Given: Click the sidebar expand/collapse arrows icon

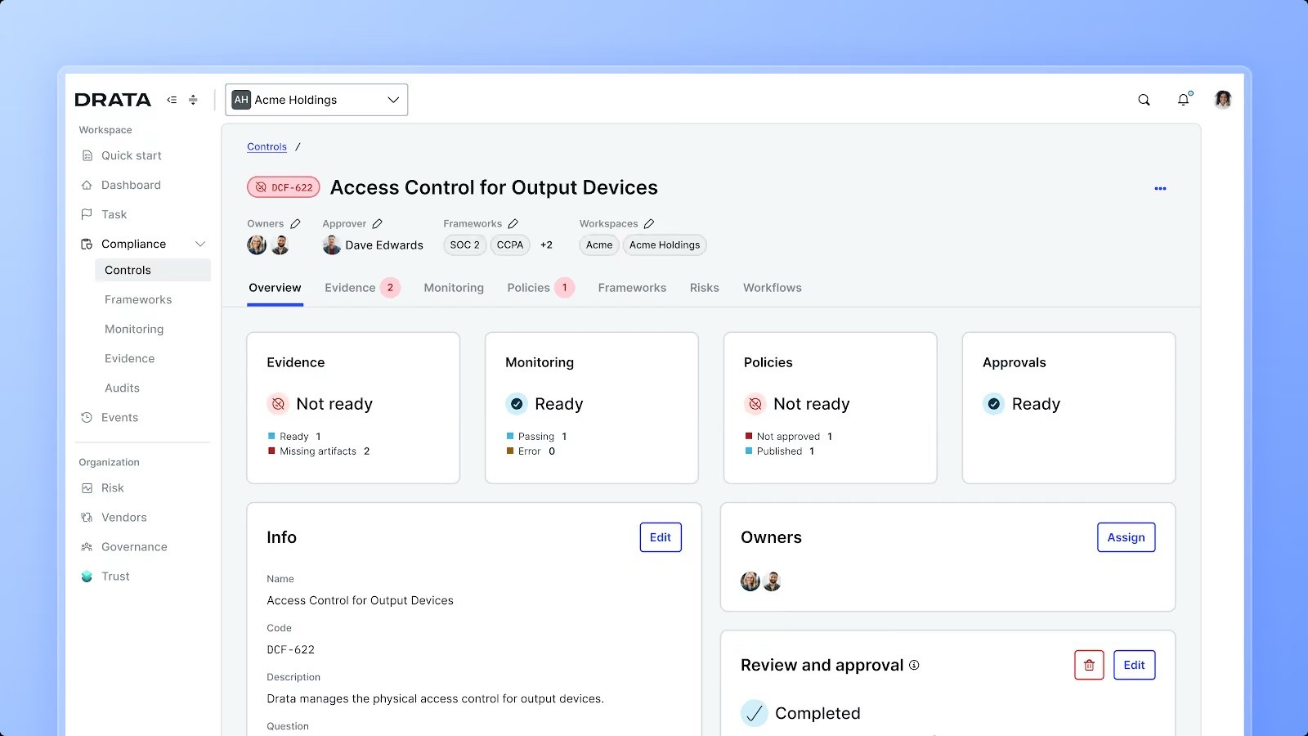Looking at the screenshot, I should click(x=193, y=100).
